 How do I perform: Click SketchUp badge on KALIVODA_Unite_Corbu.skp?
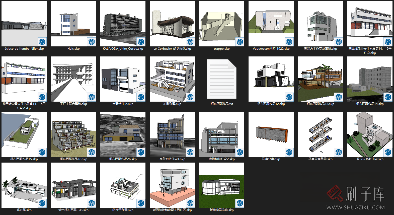pyautogui.click(x=141, y=42)
